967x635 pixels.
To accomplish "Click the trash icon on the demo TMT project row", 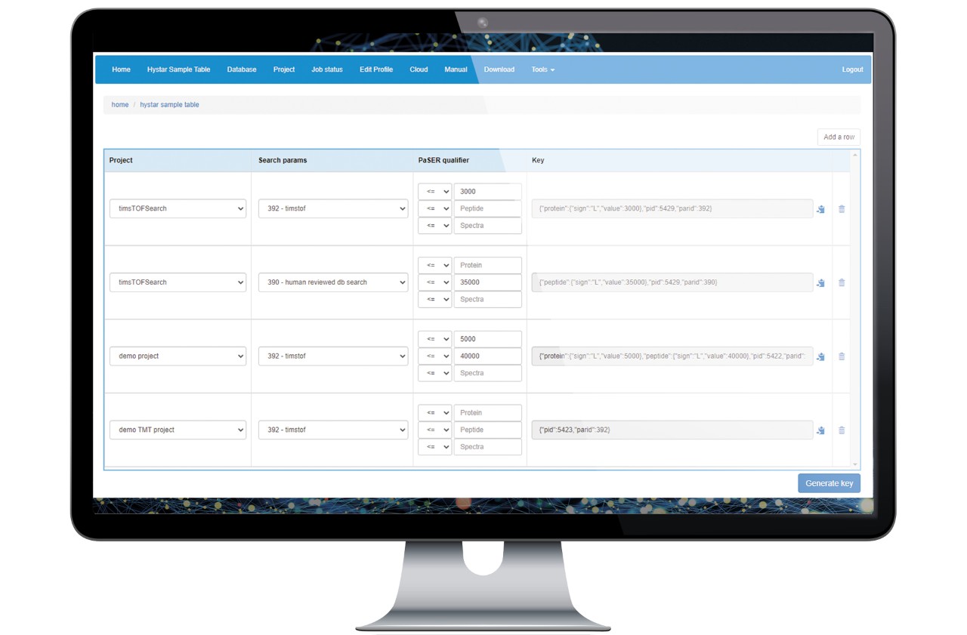I will click(x=842, y=430).
